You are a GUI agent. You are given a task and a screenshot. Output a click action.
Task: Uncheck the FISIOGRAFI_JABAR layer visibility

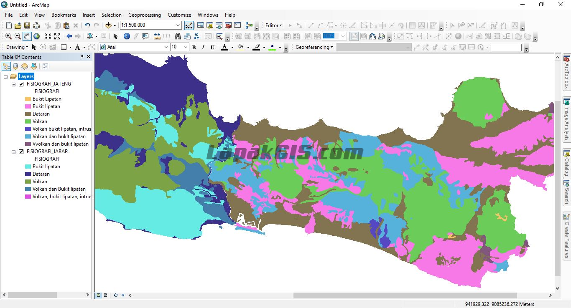coord(20,151)
